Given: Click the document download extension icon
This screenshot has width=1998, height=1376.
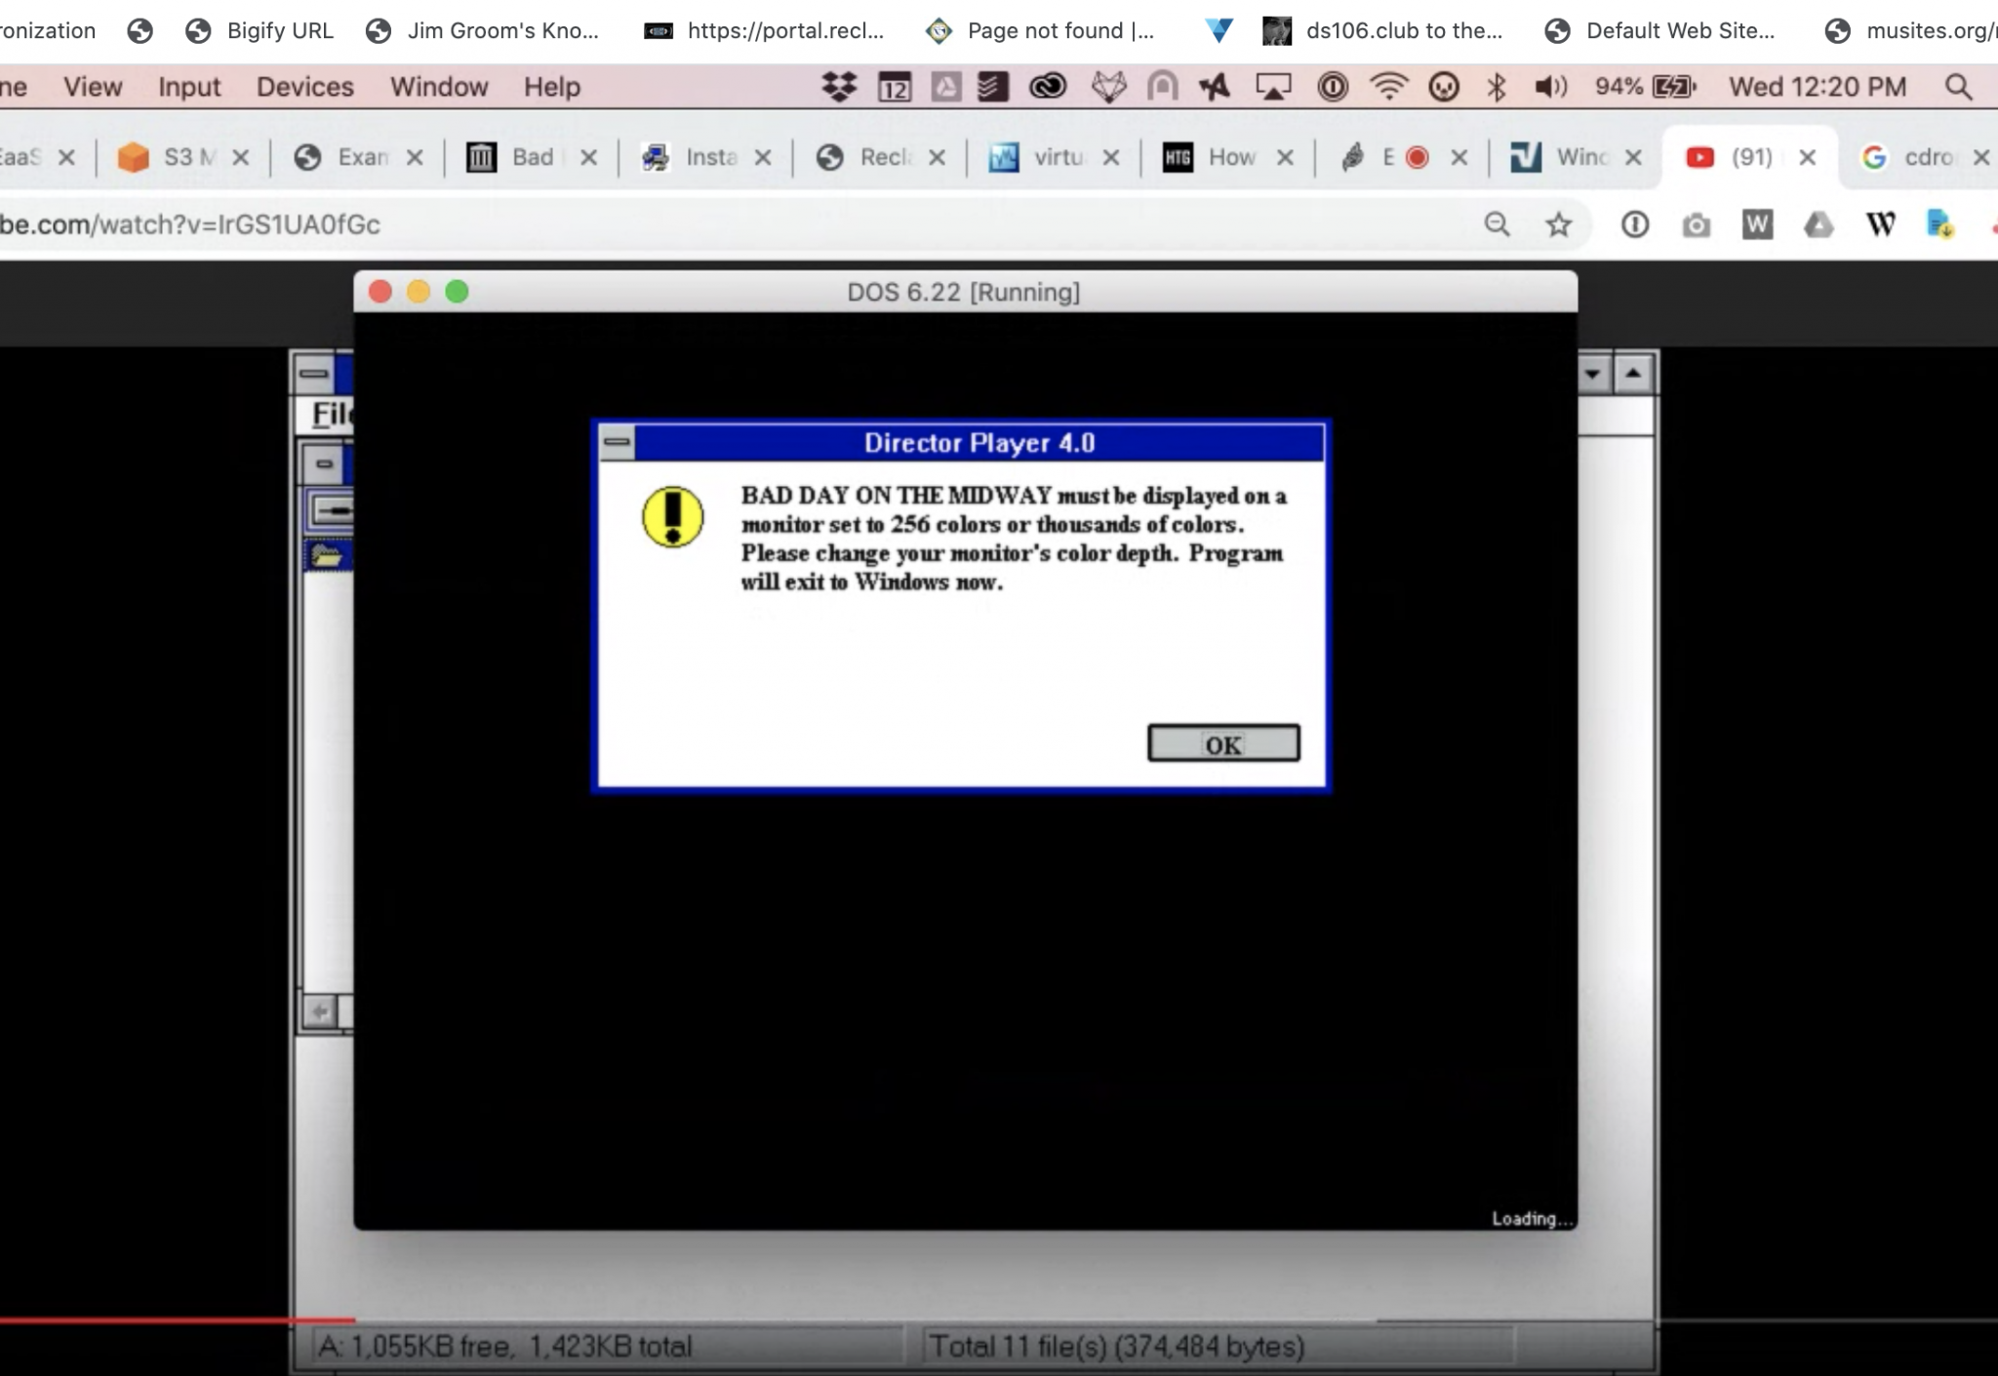Looking at the screenshot, I should [1940, 224].
